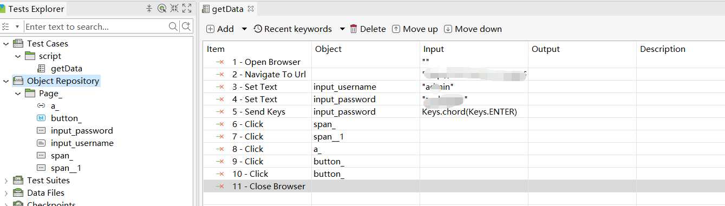Screen dimensions: 725x206
Task: Click the script folder icon
Action: click(30, 56)
